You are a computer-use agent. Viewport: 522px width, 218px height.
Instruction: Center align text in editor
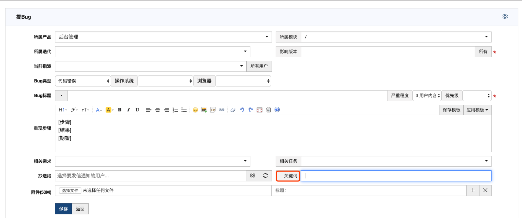pyautogui.click(x=158, y=110)
